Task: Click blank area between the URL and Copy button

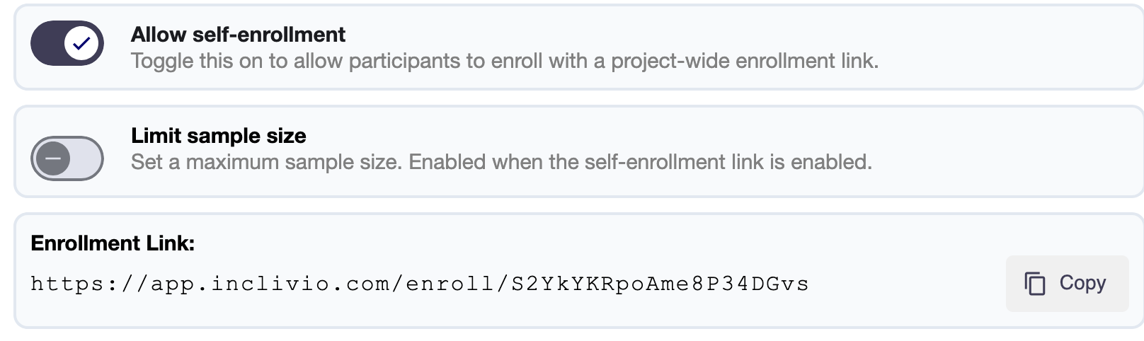Action: [x=906, y=284]
